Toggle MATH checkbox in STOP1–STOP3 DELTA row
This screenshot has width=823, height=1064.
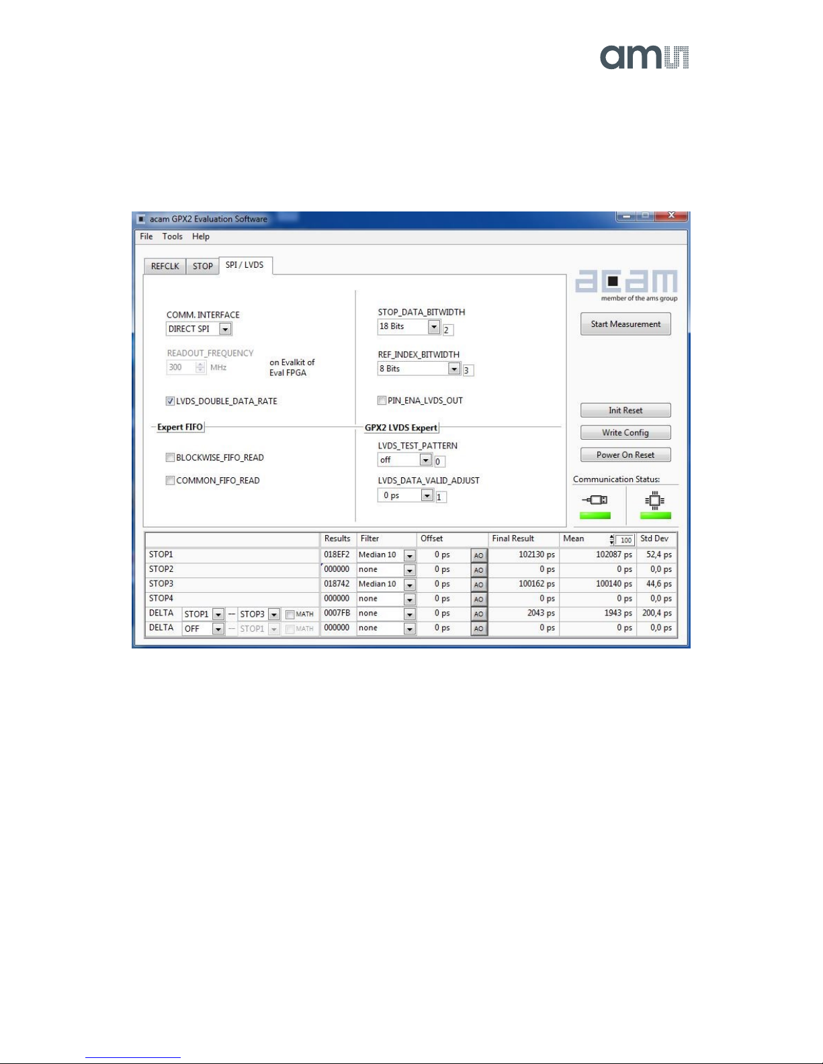(x=290, y=614)
